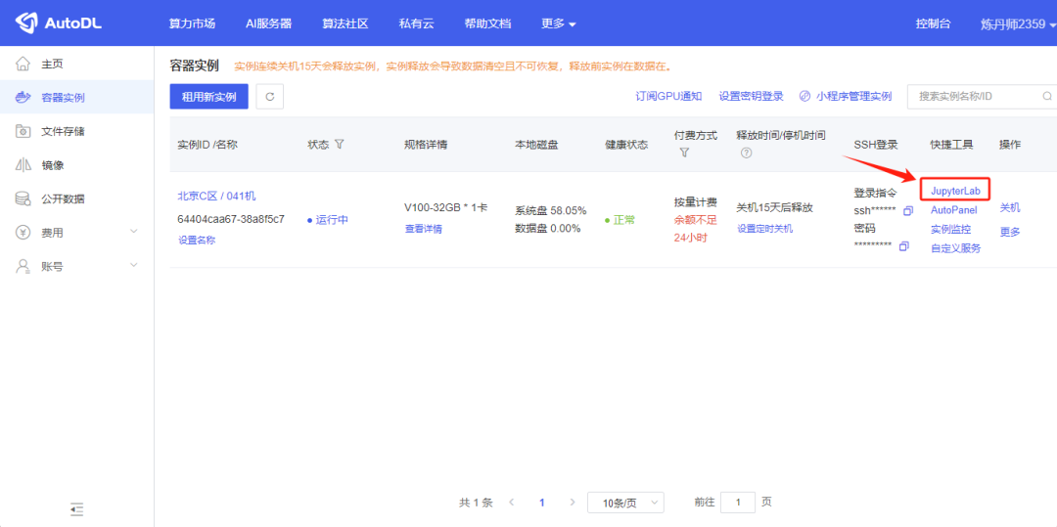The image size is (1057, 527).
Task: Click the search magnifier icon
Action: click(x=1047, y=96)
